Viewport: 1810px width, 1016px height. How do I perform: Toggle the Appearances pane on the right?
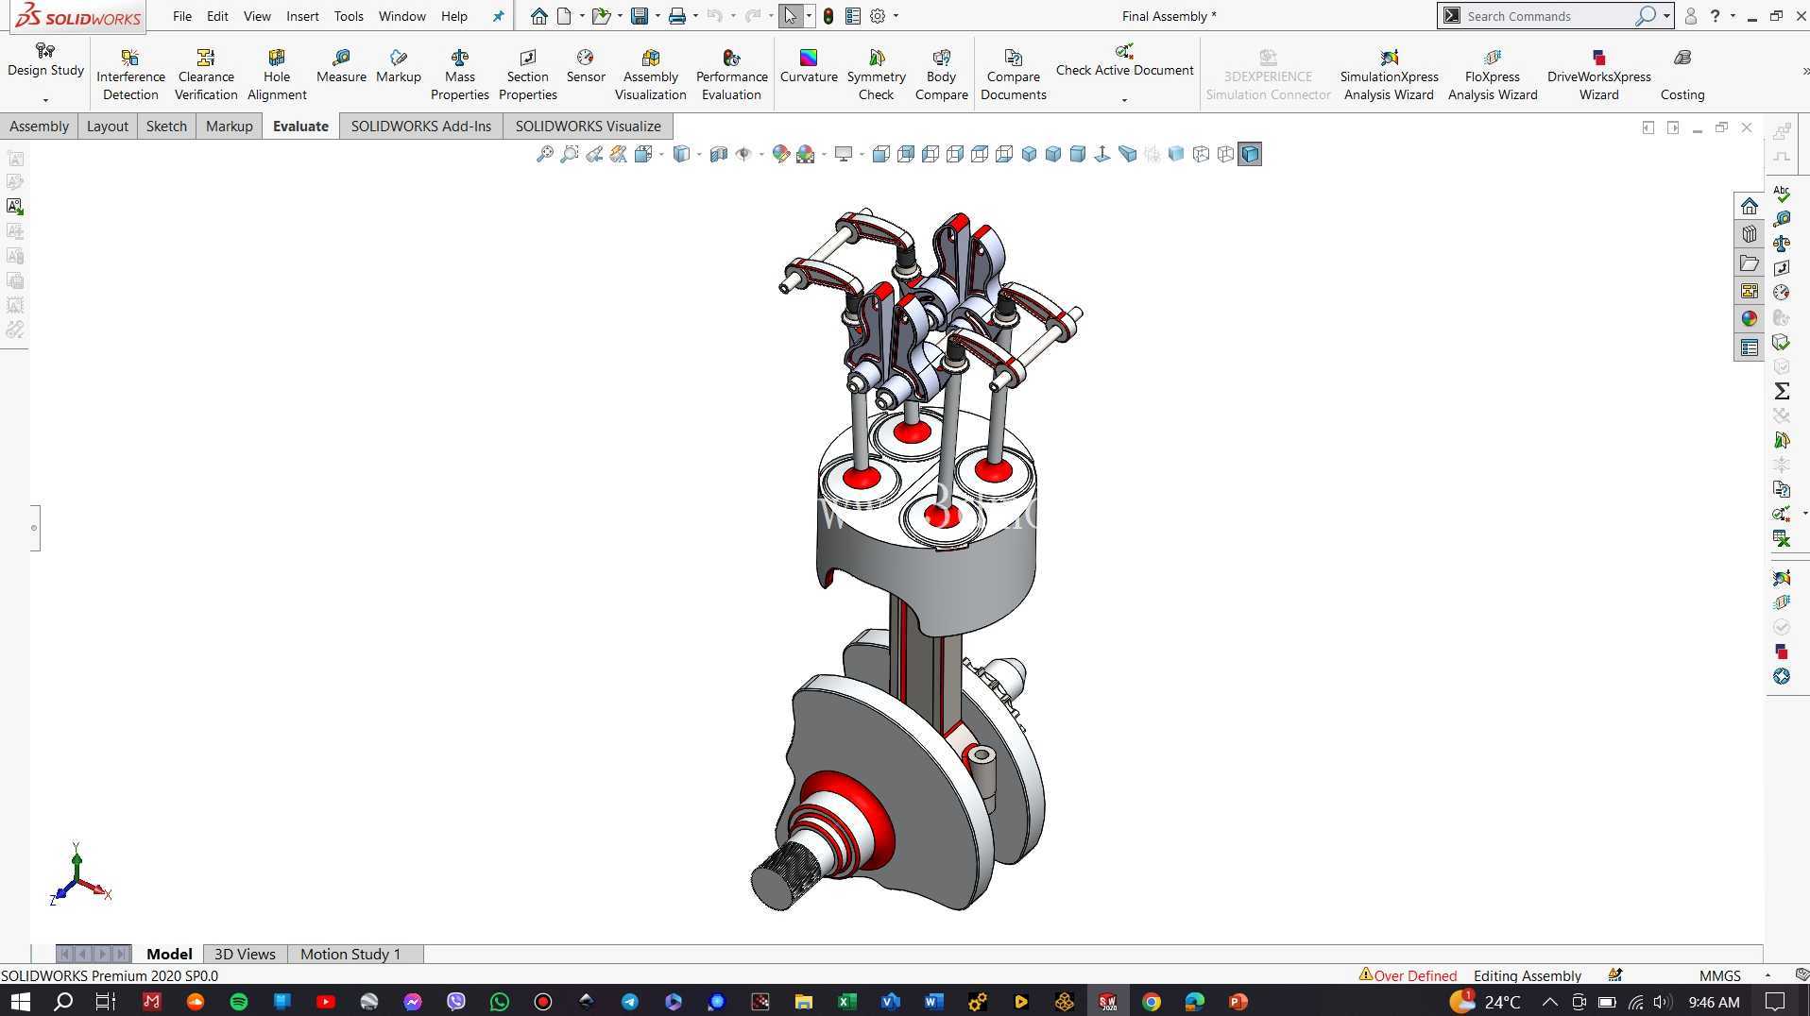[1750, 319]
